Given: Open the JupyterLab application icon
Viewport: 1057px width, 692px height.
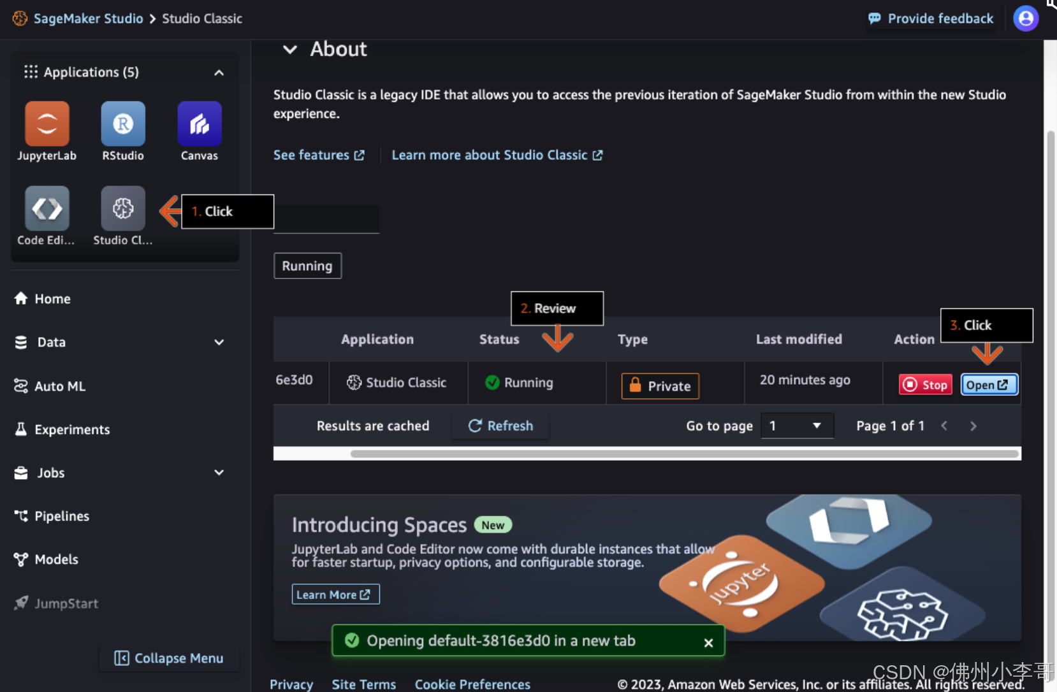Looking at the screenshot, I should tap(47, 124).
